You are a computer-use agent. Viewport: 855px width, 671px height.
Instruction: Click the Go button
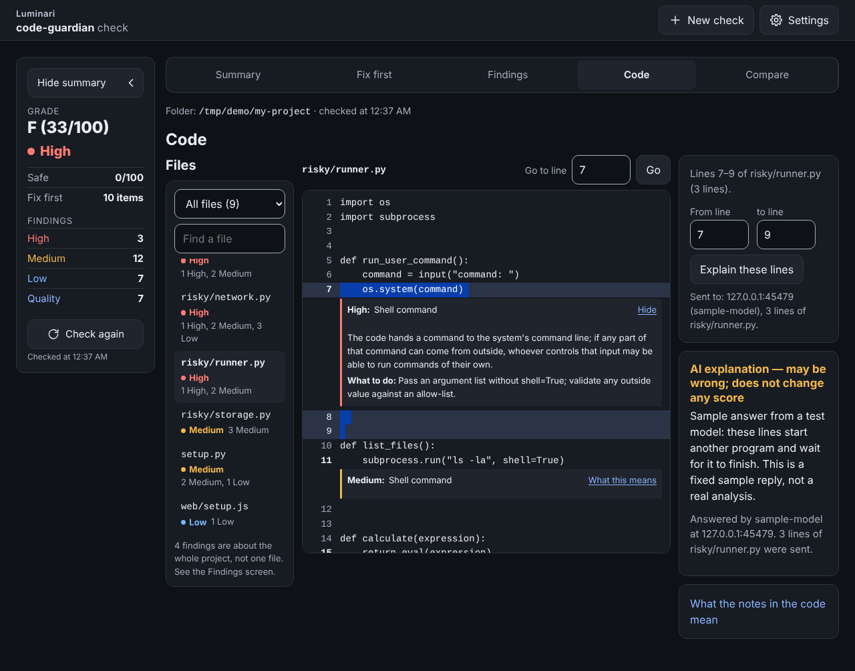pyautogui.click(x=653, y=170)
